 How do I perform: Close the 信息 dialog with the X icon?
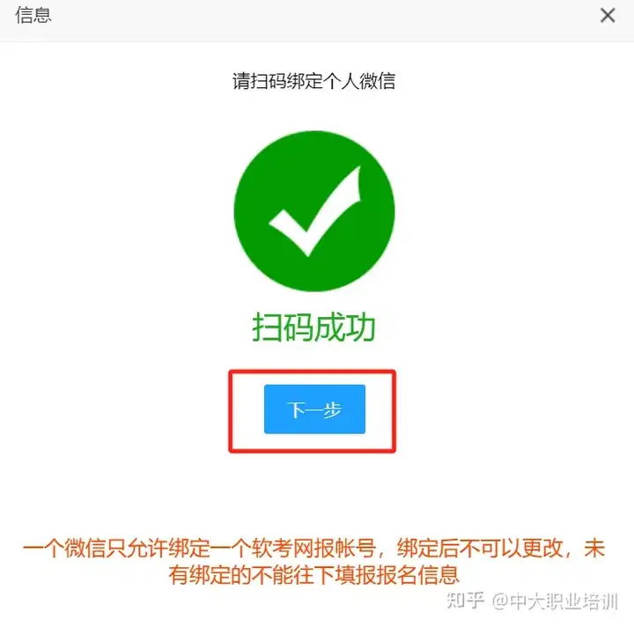pos(608,16)
